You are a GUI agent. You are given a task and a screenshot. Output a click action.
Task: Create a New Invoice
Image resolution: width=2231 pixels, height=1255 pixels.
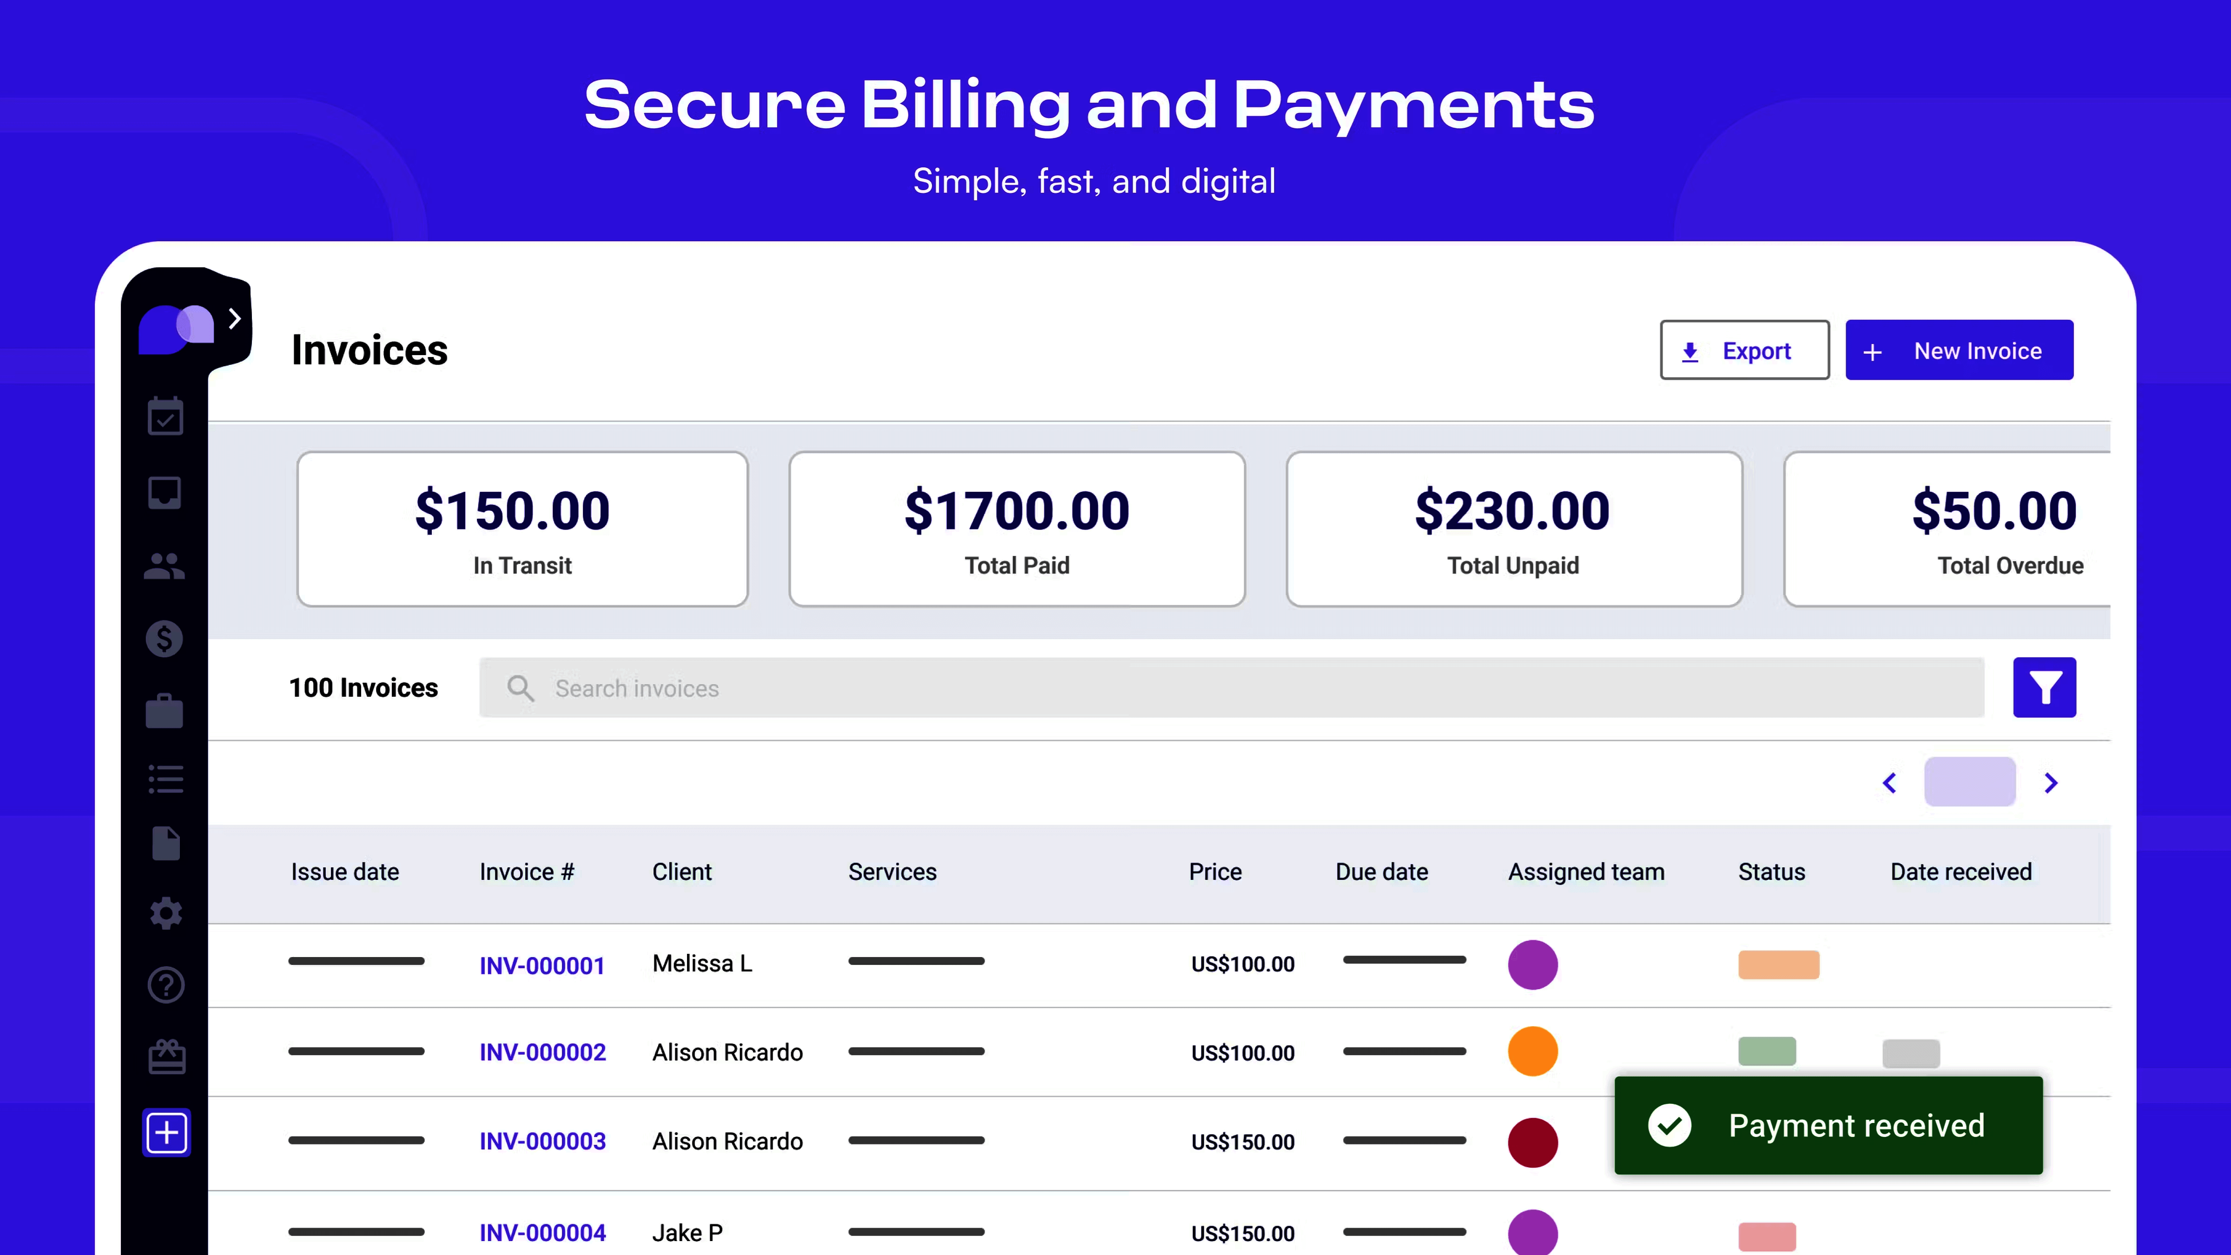(x=1959, y=350)
